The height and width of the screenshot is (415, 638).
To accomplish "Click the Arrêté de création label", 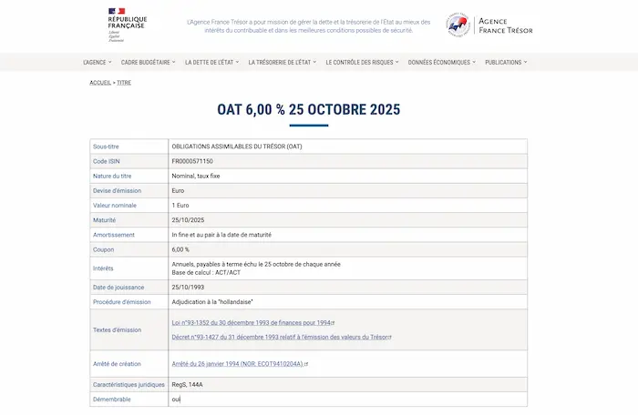I will (x=117, y=364).
